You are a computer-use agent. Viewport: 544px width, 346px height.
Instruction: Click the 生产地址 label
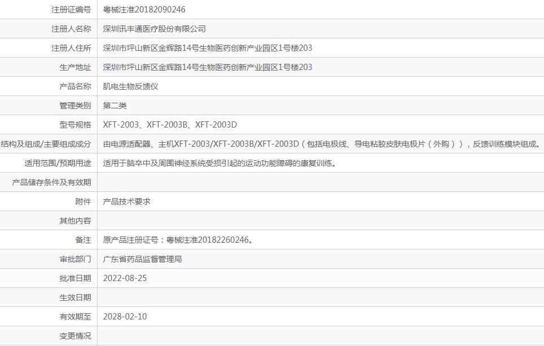point(75,67)
